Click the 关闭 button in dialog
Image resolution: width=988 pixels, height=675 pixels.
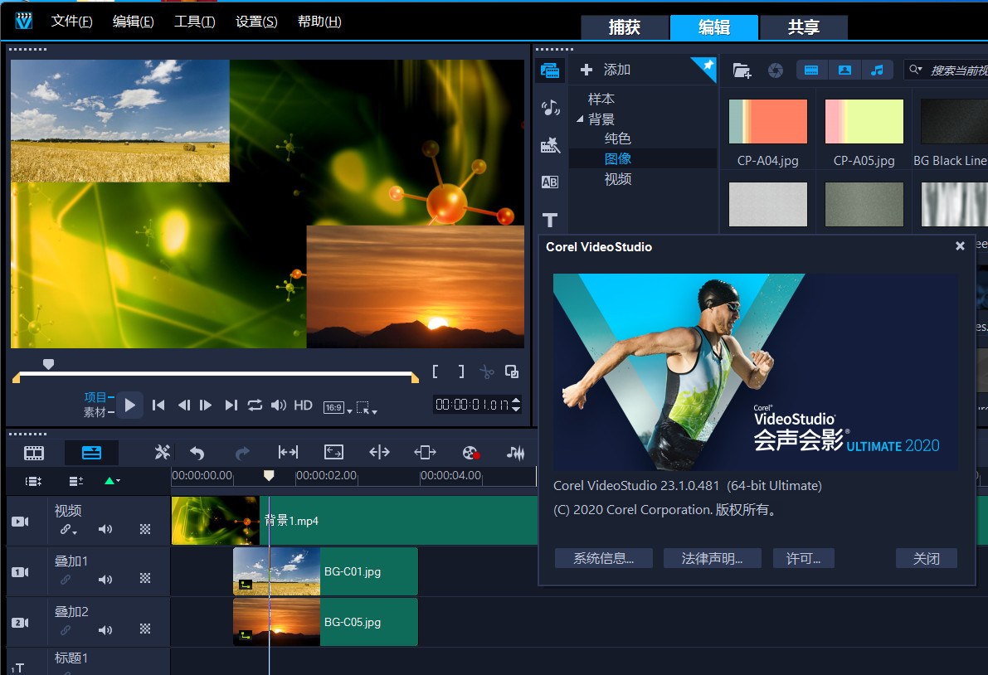(x=927, y=559)
